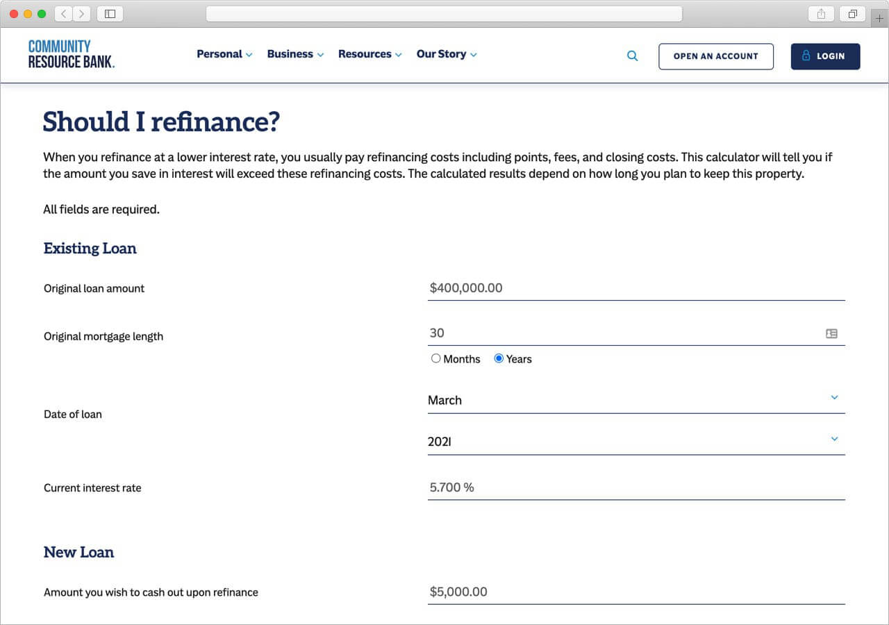
Task: Click the autofill icon in mortgage length field
Action: pyautogui.click(x=831, y=333)
